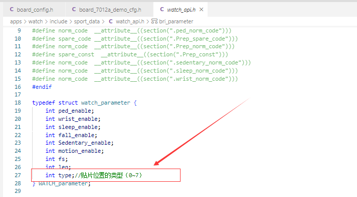Select the sport_data breadcrumb item
Image resolution: width=357 pixels, height=197 pixels.
87,21
